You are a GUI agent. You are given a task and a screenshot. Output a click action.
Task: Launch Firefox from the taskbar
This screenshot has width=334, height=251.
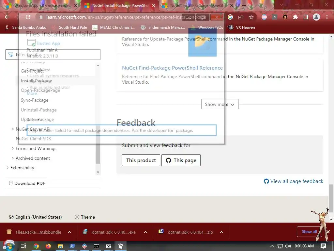tap(48, 246)
